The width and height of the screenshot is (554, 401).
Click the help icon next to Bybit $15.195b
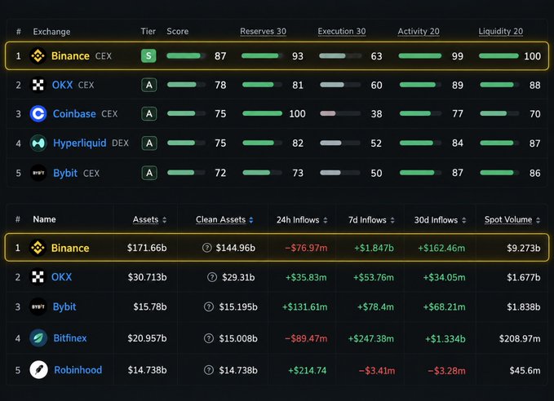(209, 306)
